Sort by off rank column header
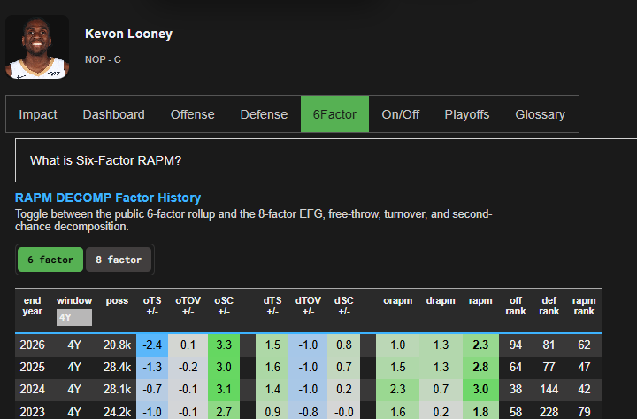Image resolution: width=637 pixels, height=419 pixels. pyautogui.click(x=516, y=306)
